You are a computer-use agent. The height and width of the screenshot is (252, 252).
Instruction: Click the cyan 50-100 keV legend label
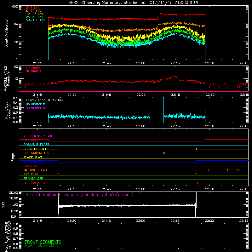click(x=36, y=20)
